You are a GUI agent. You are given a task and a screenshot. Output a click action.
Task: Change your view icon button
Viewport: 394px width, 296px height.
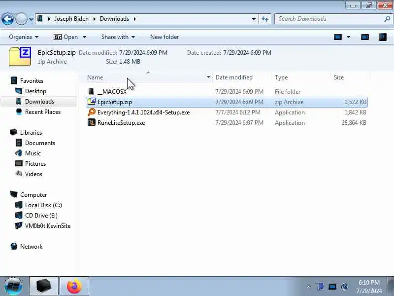click(x=338, y=37)
